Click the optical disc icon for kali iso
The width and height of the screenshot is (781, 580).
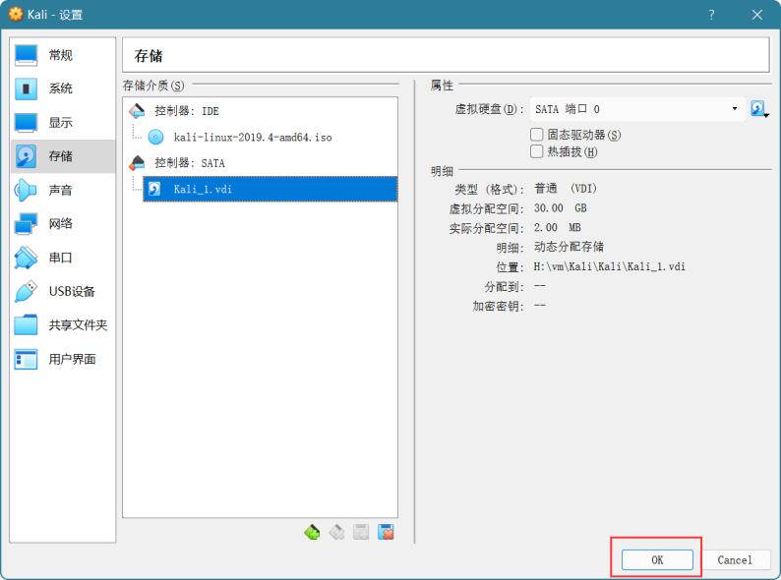point(155,137)
